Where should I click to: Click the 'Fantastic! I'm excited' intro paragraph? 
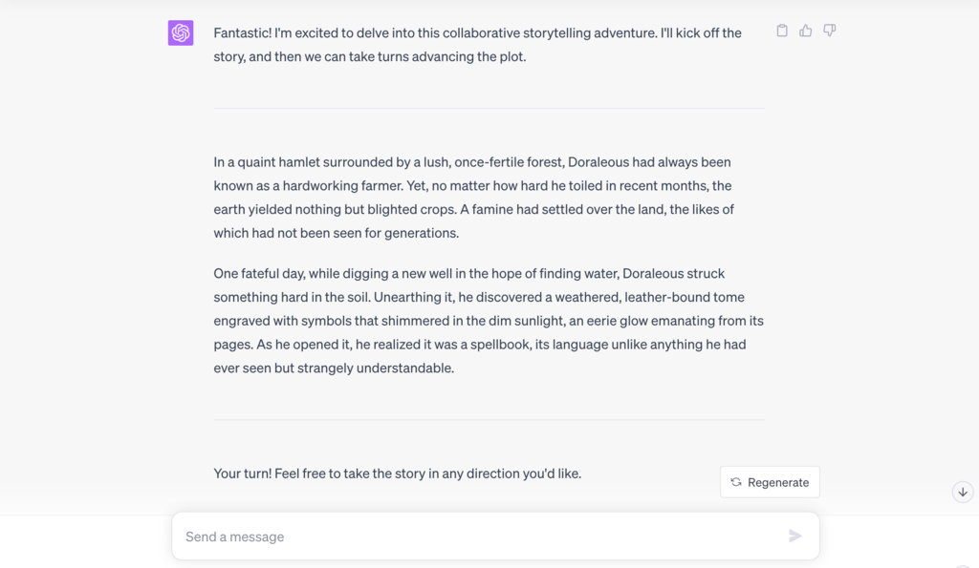tap(477, 44)
